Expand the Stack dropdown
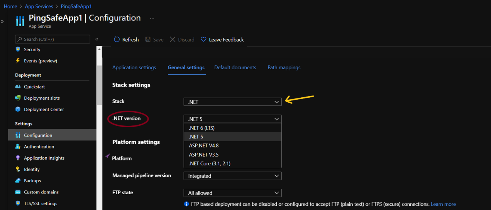The height and width of the screenshot is (210, 491). tap(232, 102)
